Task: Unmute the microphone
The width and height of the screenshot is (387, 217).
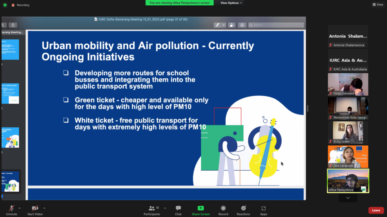Action: (x=11, y=208)
